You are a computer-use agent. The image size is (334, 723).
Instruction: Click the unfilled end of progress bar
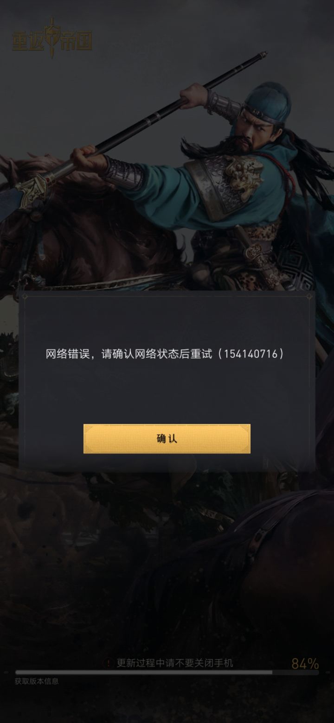coord(295,672)
